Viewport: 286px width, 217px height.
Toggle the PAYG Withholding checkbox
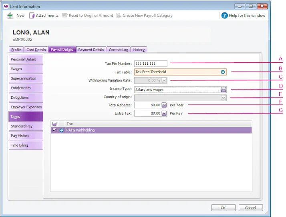(54, 130)
